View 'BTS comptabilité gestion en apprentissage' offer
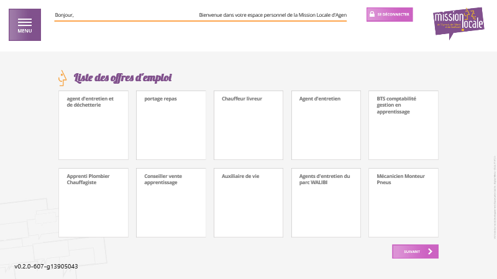 pyautogui.click(x=403, y=125)
